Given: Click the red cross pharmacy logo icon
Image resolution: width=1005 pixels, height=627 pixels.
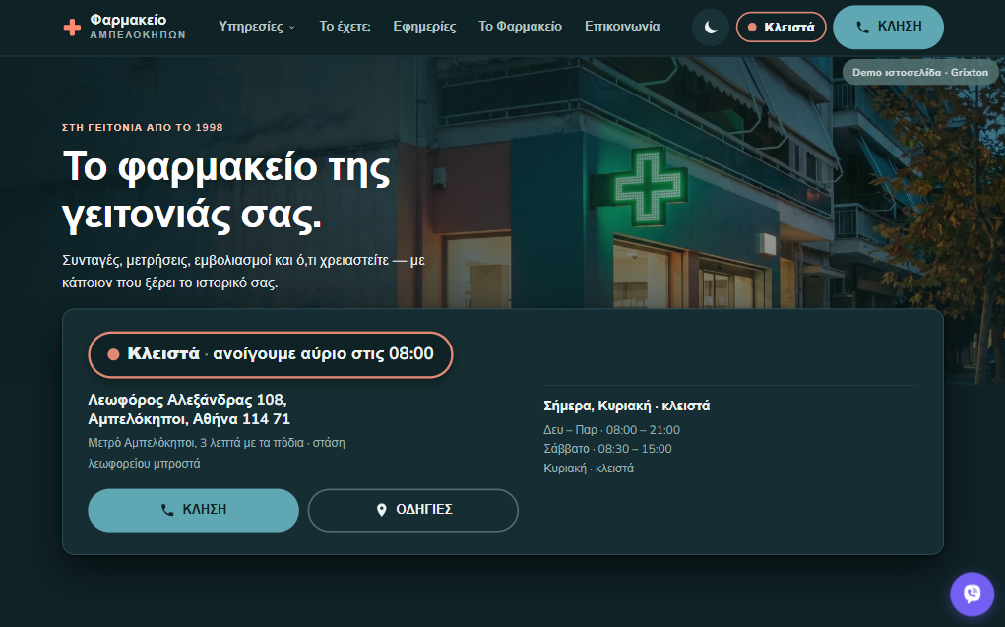Looking at the screenshot, I should click(x=72, y=27).
